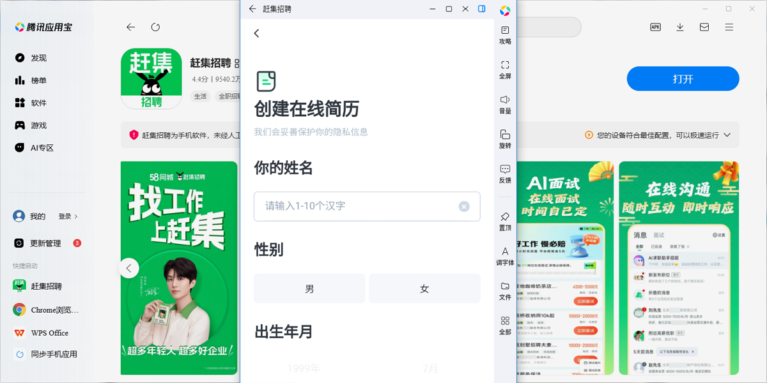Click the back arrow in 赶集招聘 title bar
This screenshot has height=383, width=767.
[x=252, y=9]
